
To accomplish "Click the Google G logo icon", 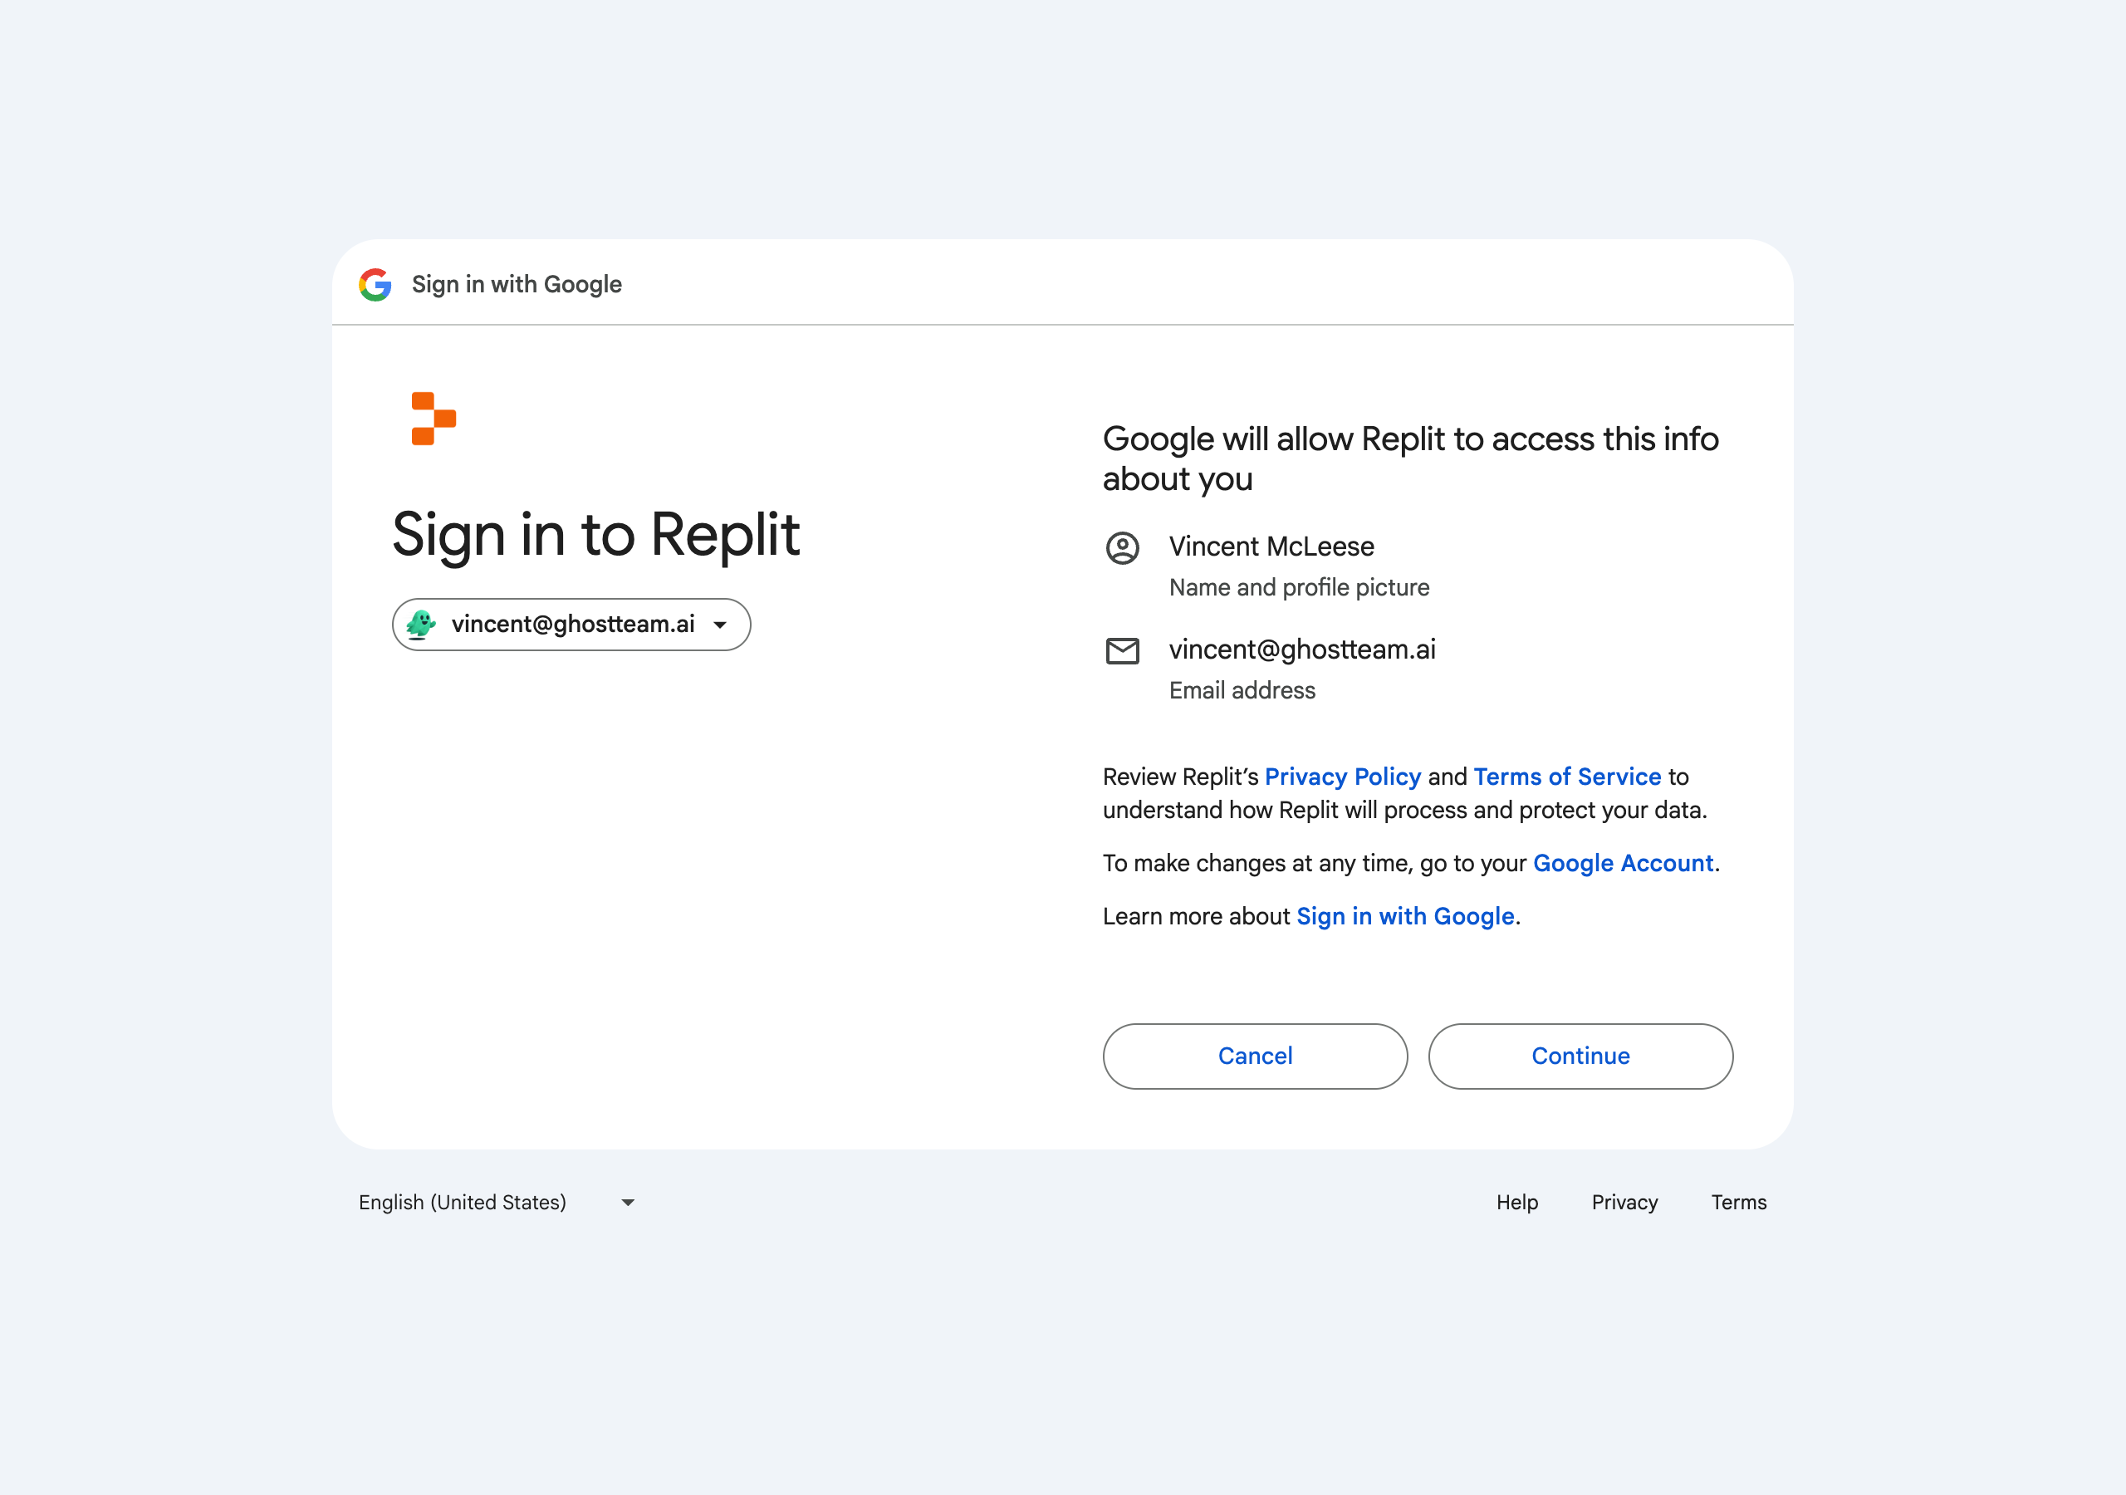I will [x=375, y=284].
